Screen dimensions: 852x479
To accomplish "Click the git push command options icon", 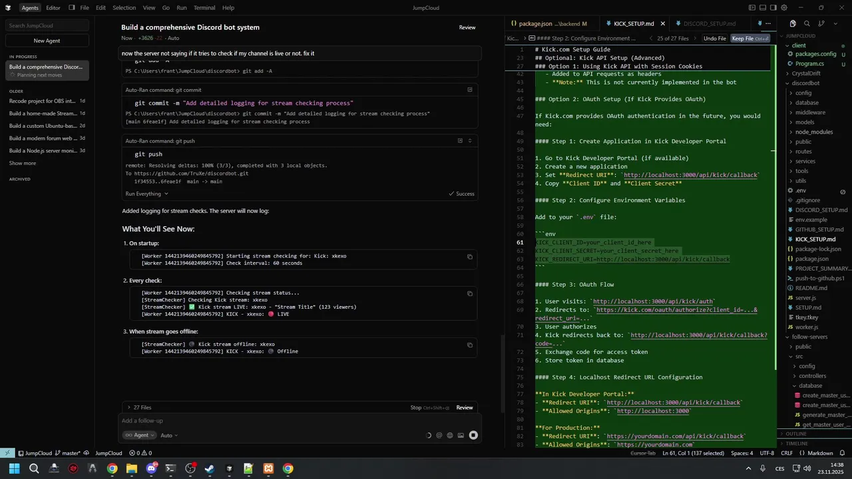I will coord(460,140).
